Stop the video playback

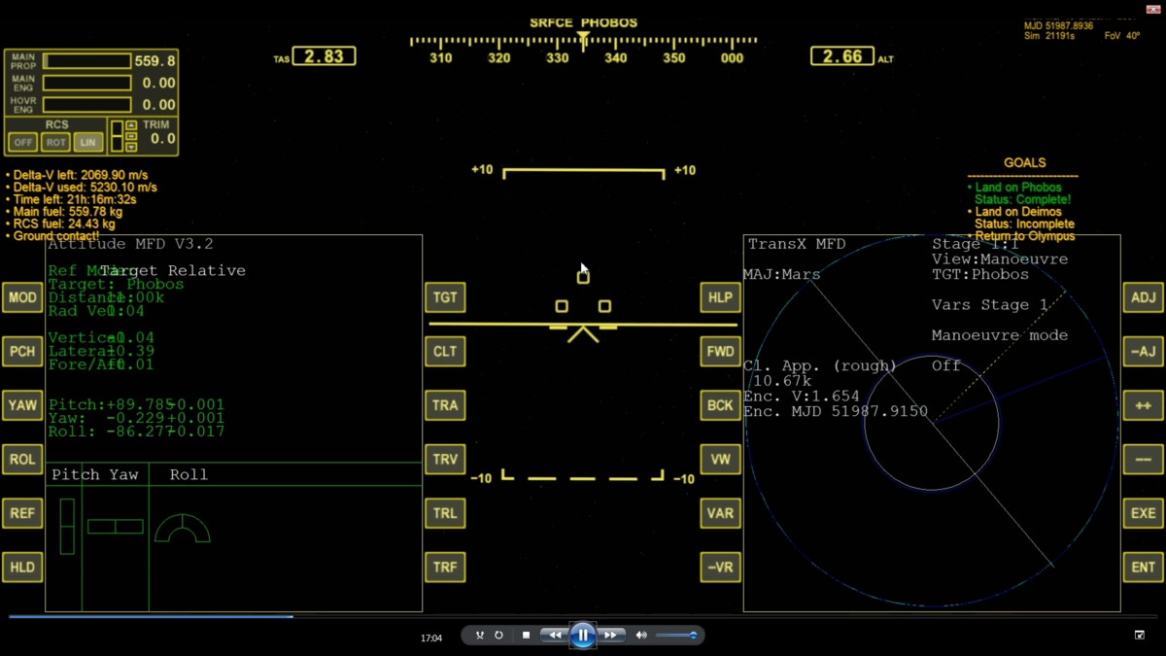[x=526, y=636]
